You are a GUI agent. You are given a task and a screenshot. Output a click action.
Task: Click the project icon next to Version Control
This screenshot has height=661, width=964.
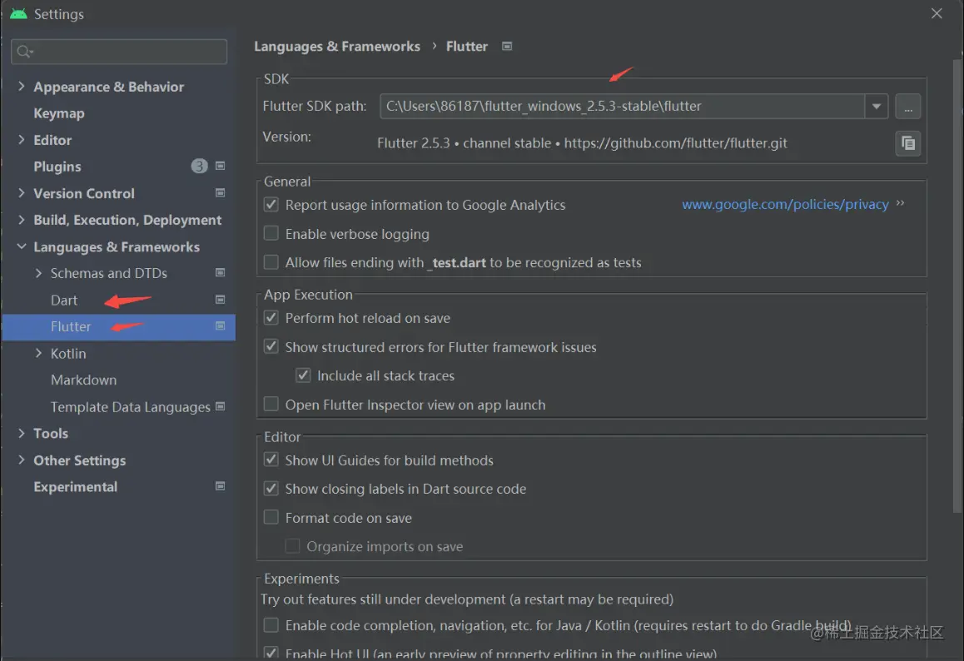[x=221, y=193]
